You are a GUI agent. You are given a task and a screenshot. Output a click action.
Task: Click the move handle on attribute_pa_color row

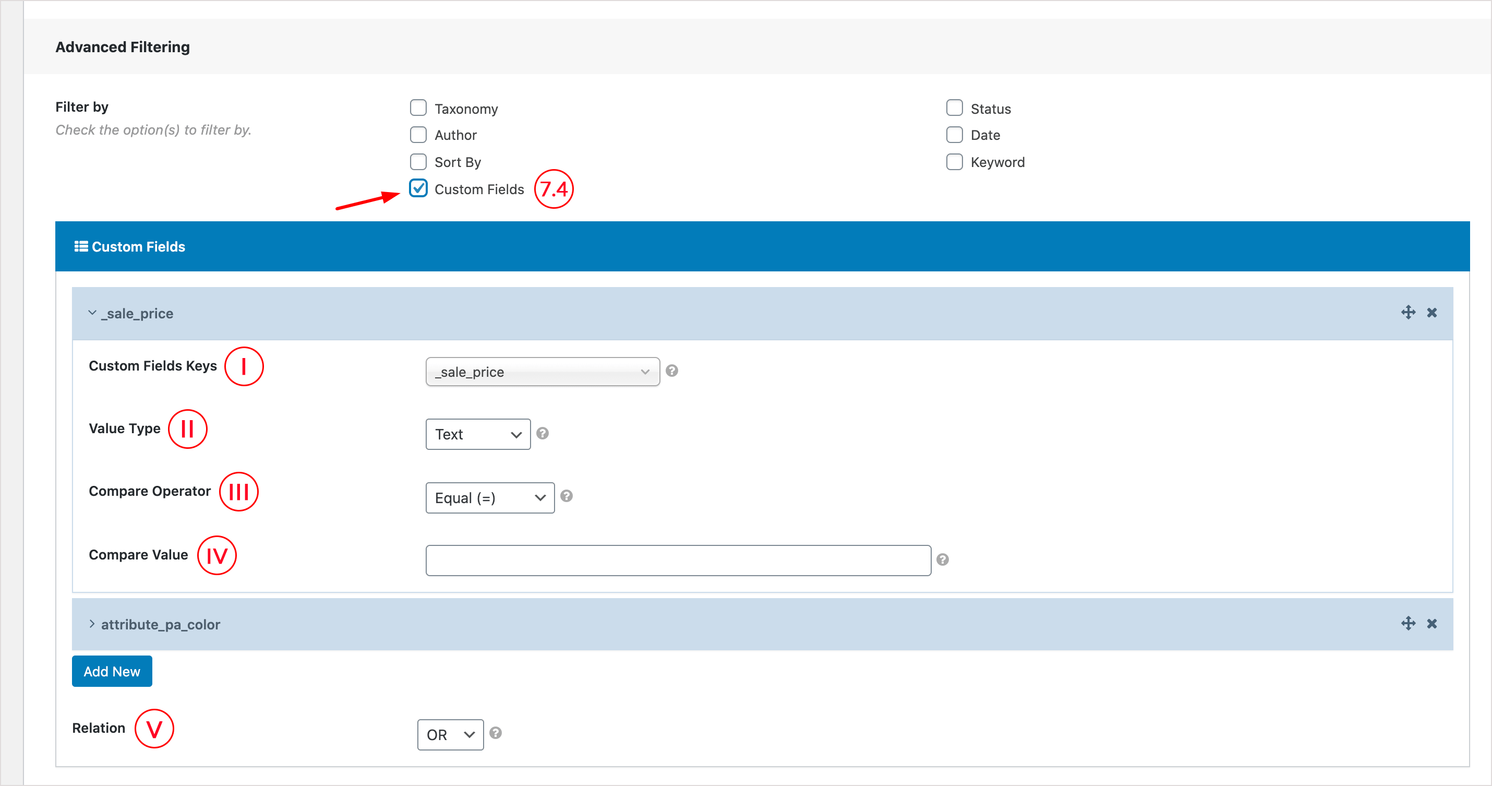[x=1408, y=623]
